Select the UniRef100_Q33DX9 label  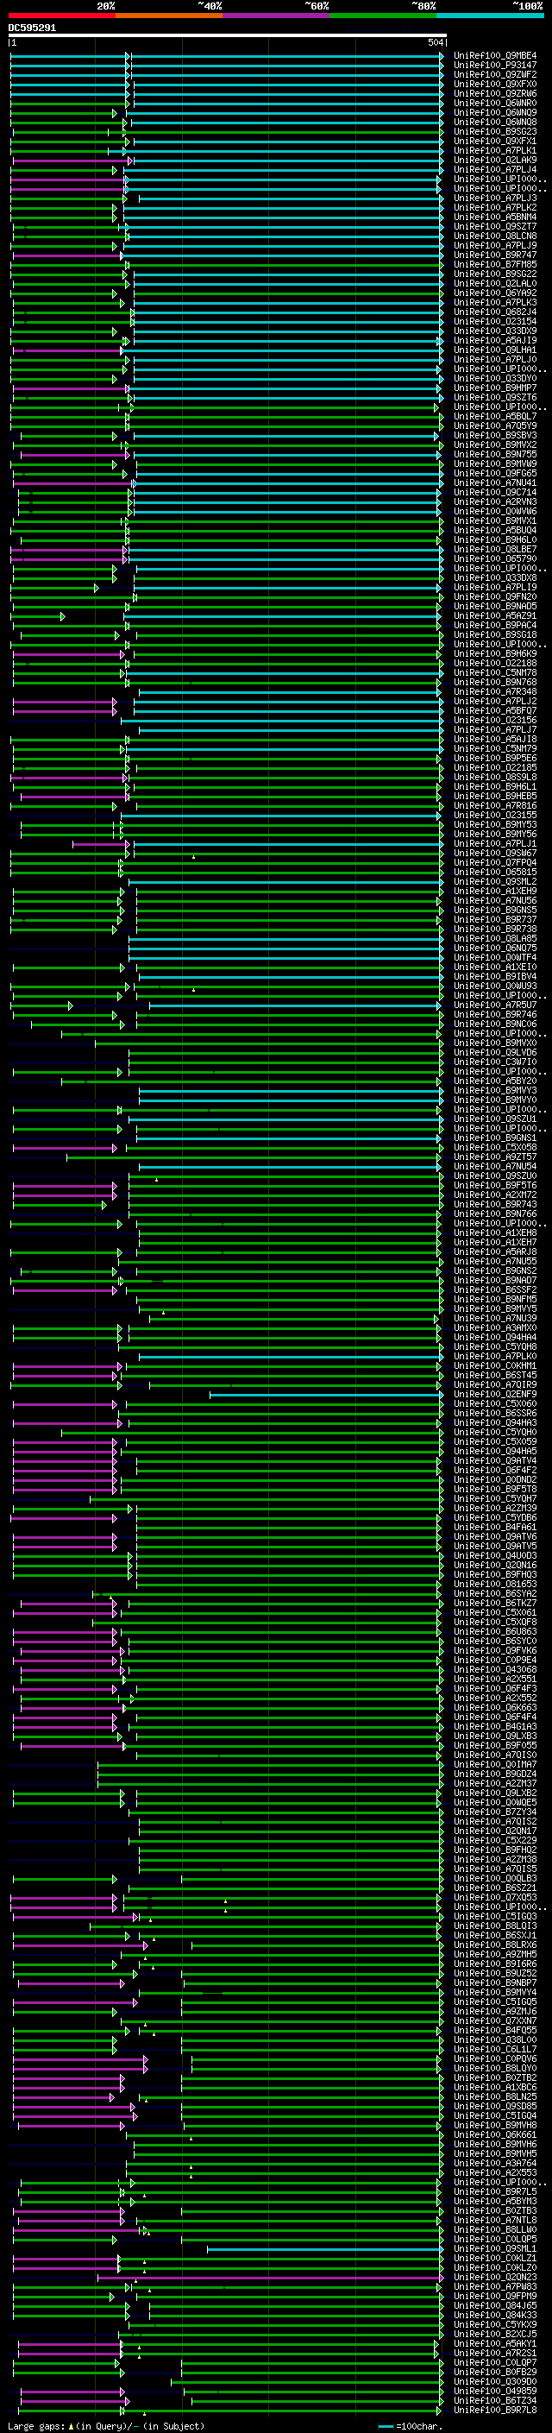point(495,331)
